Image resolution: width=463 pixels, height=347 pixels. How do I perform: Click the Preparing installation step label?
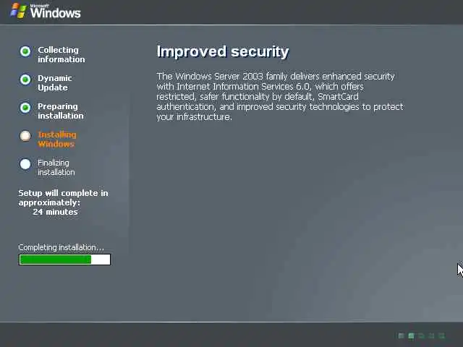61,111
